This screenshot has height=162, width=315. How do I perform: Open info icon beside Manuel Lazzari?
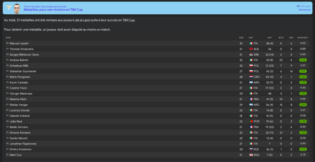click(7, 43)
